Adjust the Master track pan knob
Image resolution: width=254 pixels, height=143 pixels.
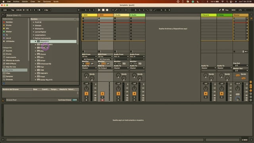click(238, 89)
